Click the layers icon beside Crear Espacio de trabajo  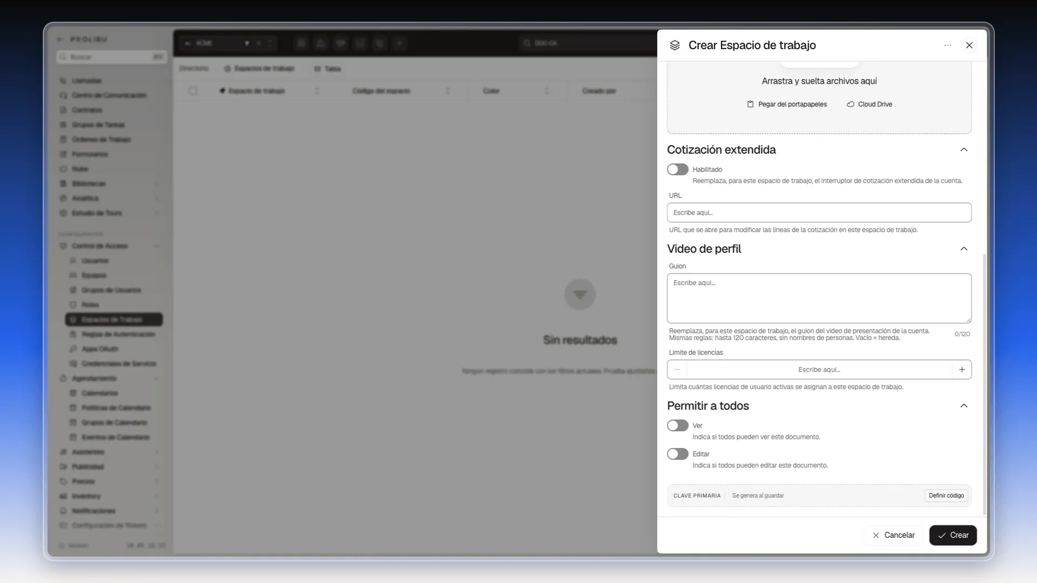pyautogui.click(x=675, y=45)
